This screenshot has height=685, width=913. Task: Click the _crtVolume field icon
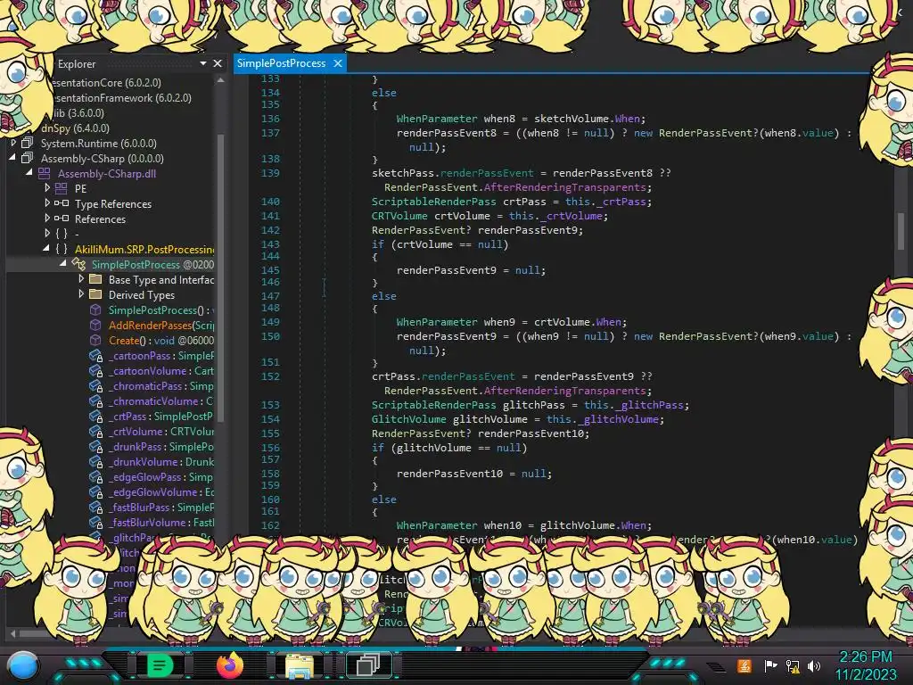click(95, 431)
